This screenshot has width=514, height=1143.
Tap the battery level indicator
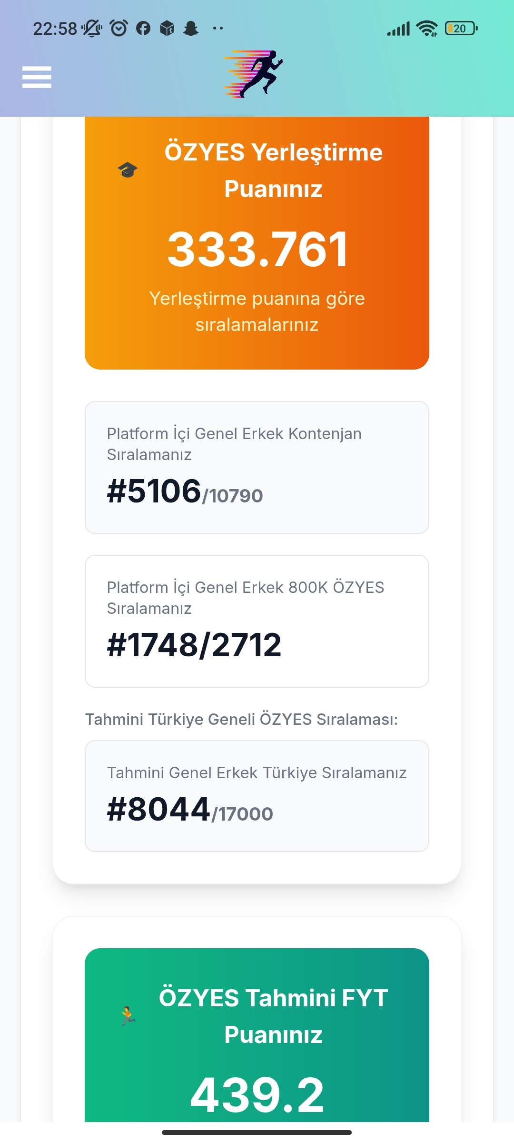[461, 29]
